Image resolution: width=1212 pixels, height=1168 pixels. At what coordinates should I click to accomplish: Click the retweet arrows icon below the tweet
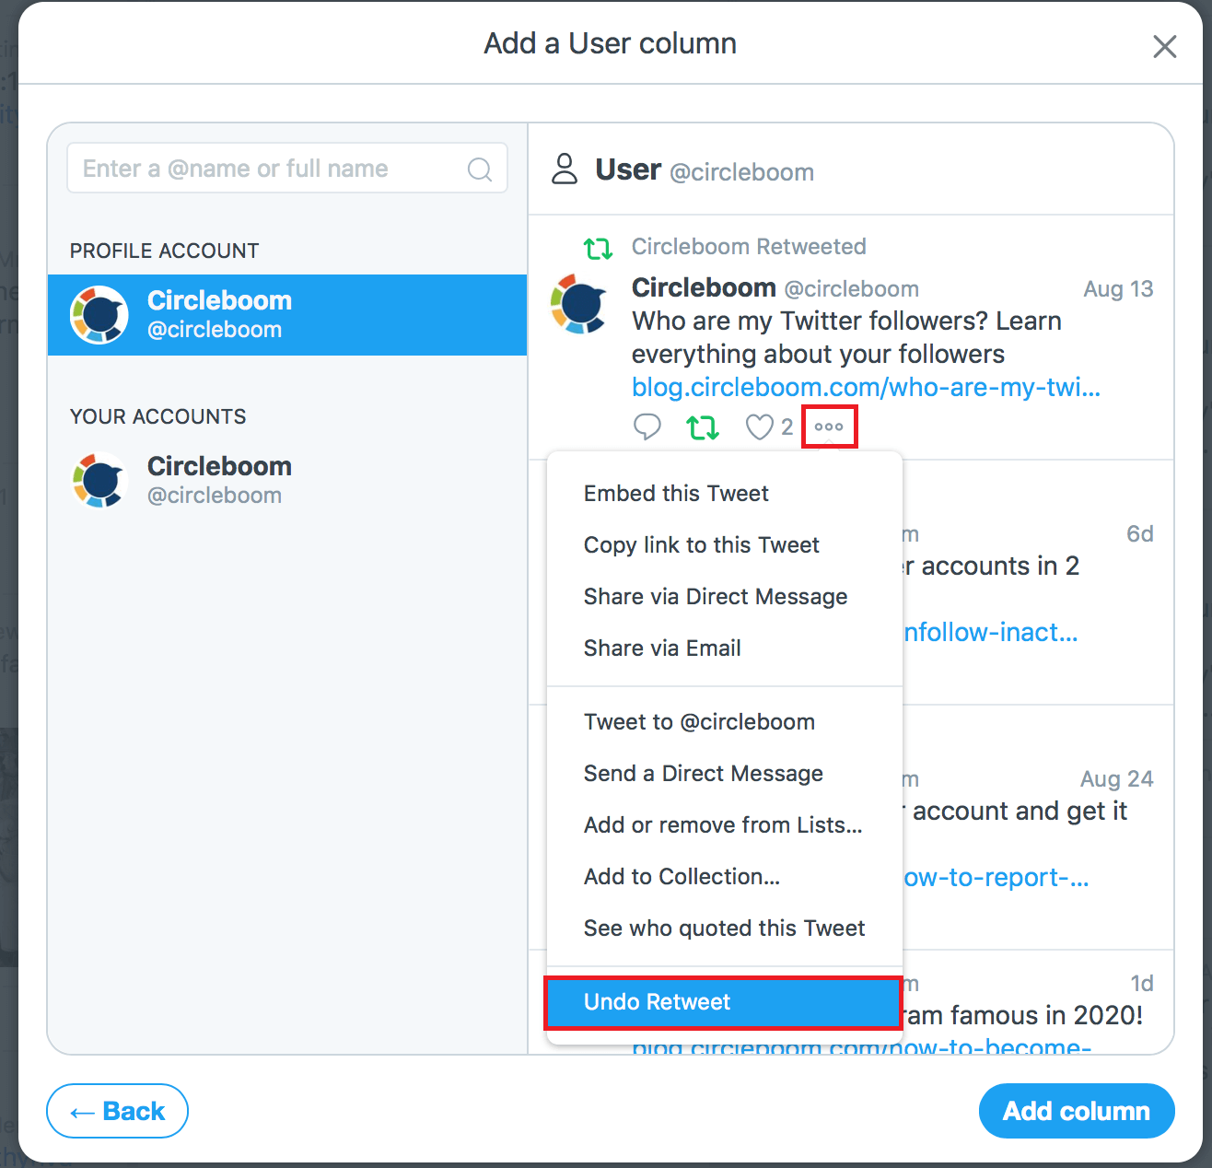pos(703,426)
